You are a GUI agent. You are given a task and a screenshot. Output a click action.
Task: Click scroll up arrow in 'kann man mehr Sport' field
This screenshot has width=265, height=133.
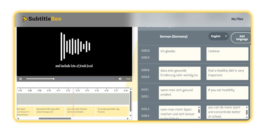[x=199, y=107]
